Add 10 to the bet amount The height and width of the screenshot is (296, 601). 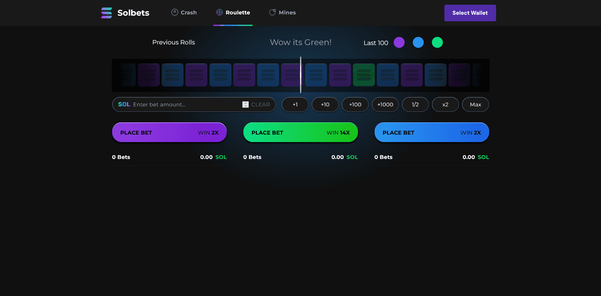[325, 105]
